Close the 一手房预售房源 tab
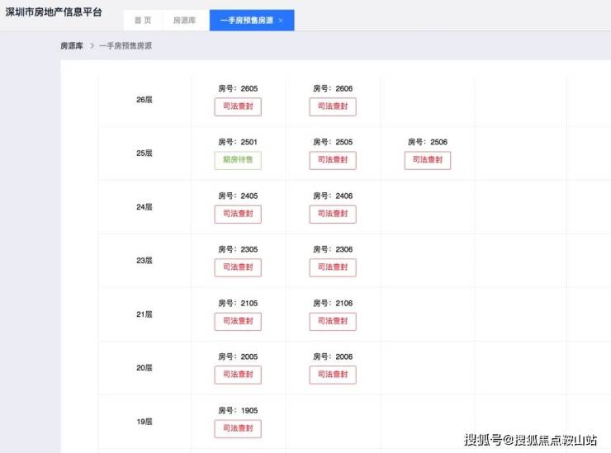Screen dimensions: 611x453 [281, 21]
